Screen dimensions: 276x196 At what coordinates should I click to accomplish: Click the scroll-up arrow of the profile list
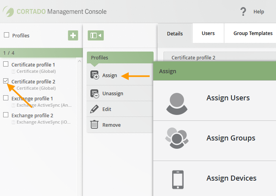79,61
